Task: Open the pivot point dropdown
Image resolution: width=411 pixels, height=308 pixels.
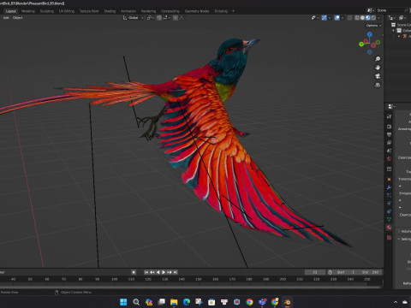Action: pyautogui.click(x=151, y=18)
